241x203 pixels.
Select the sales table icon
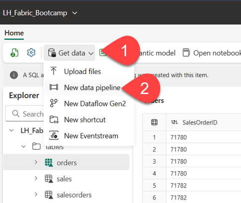point(49,179)
